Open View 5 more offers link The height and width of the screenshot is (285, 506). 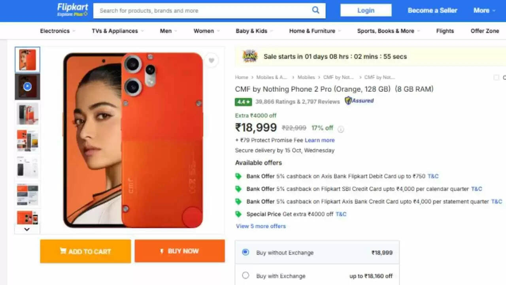pyautogui.click(x=261, y=226)
